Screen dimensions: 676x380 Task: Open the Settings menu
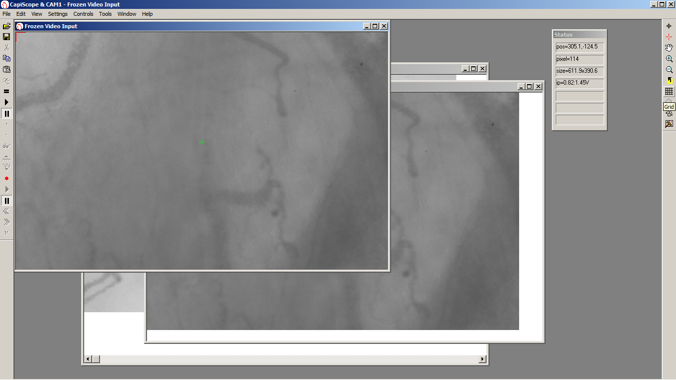[58, 14]
